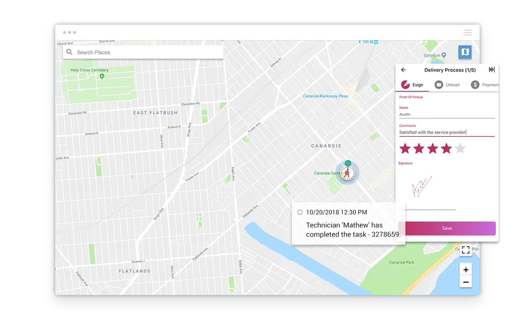Screen dimensions: 528x317
Task: Select the technician marker on the map
Action: (347, 172)
